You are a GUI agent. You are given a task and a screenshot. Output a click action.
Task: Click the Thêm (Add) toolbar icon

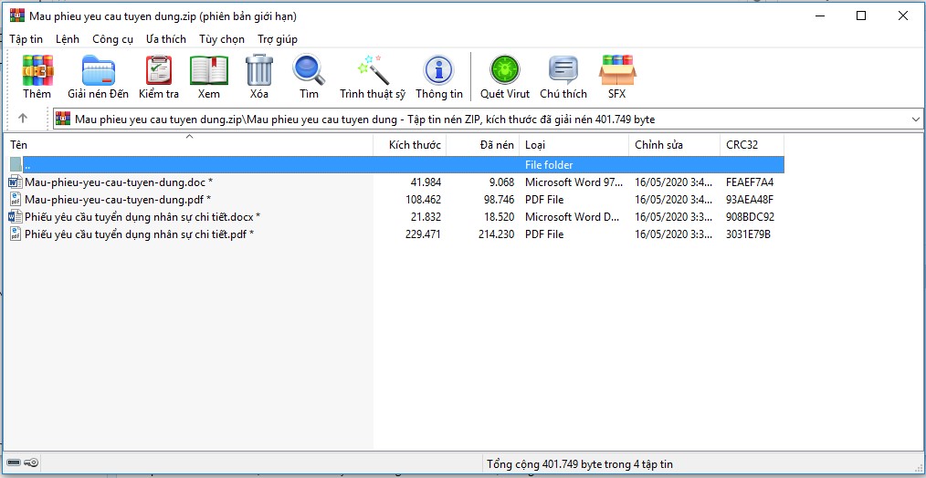[37, 71]
